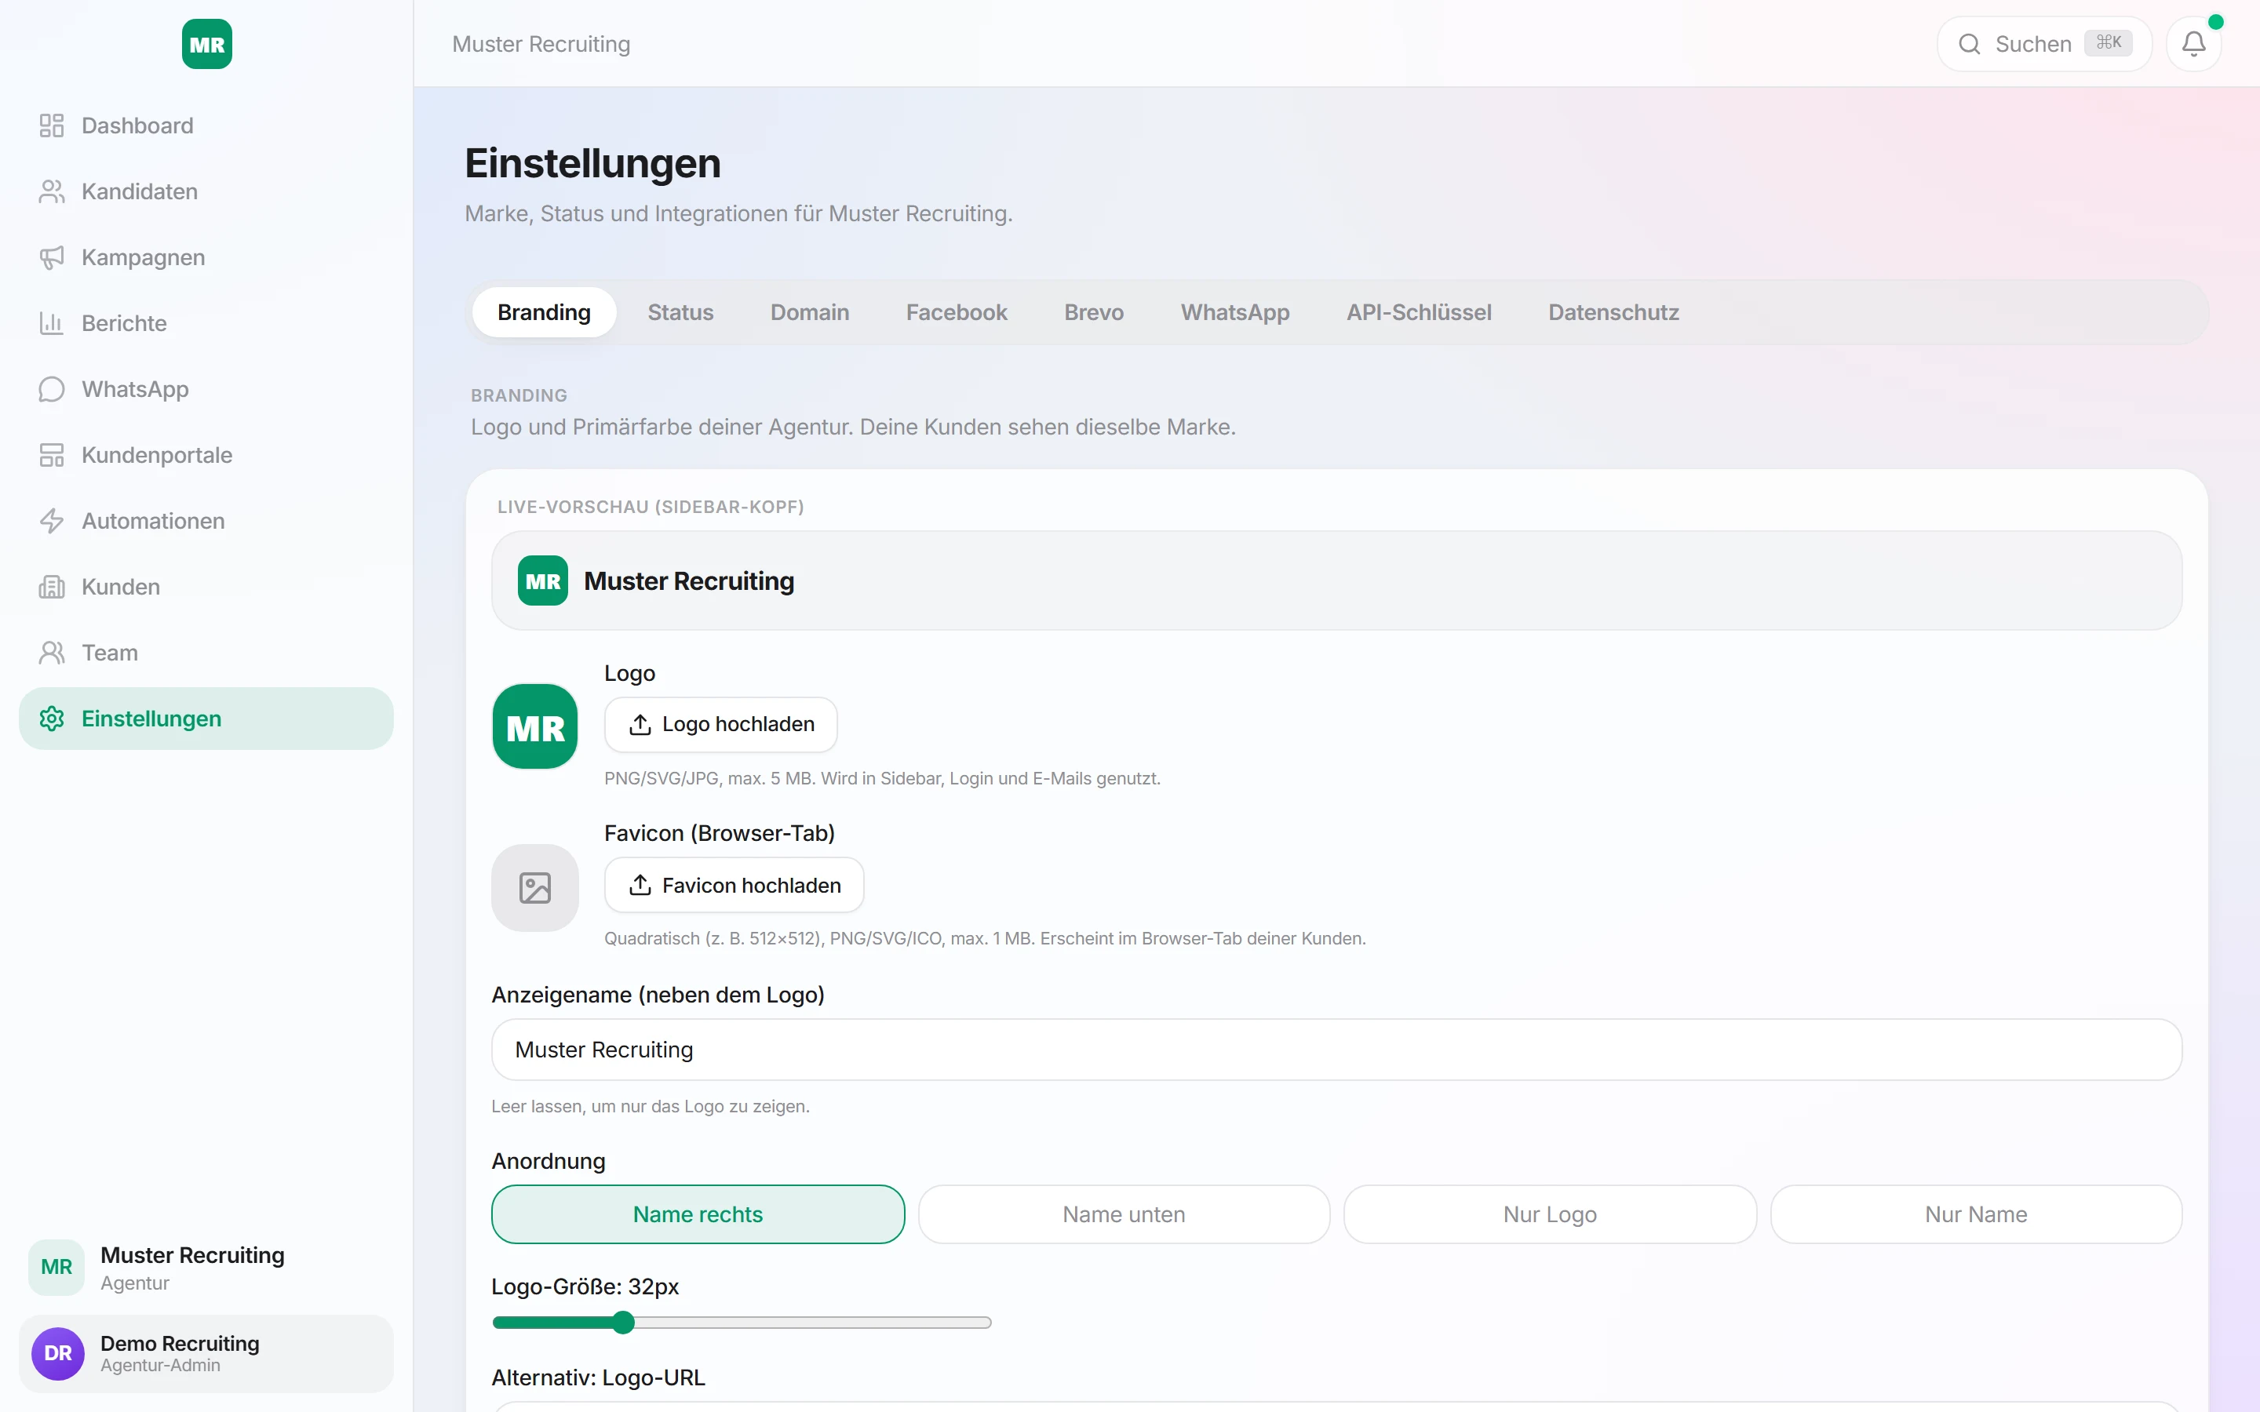
Task: Open the Datenschutz tab
Action: point(1613,312)
